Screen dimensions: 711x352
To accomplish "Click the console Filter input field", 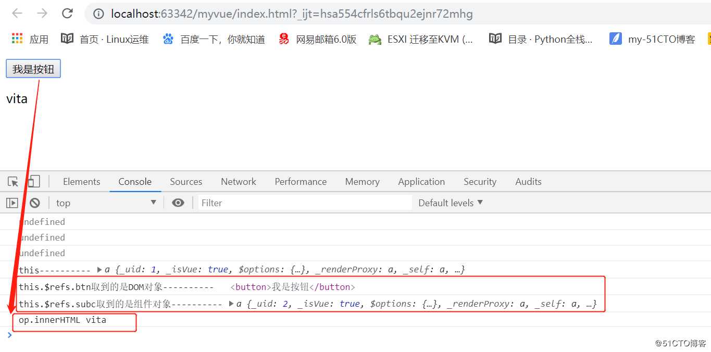I will (305, 203).
